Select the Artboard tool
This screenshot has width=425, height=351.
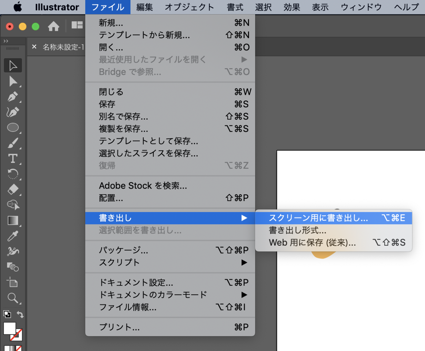tap(13, 282)
